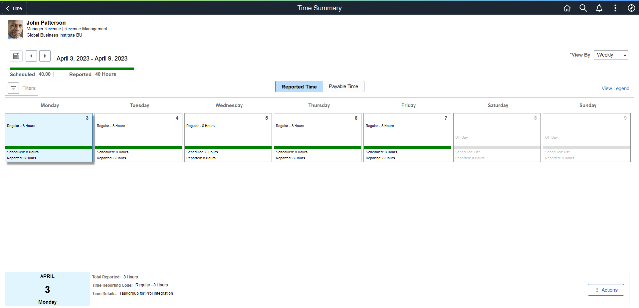Screen dimensions: 639x308
Task: Open the View Legend link
Action: click(615, 88)
